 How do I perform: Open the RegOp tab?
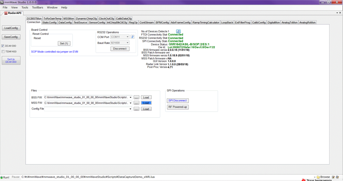coord(133,23)
